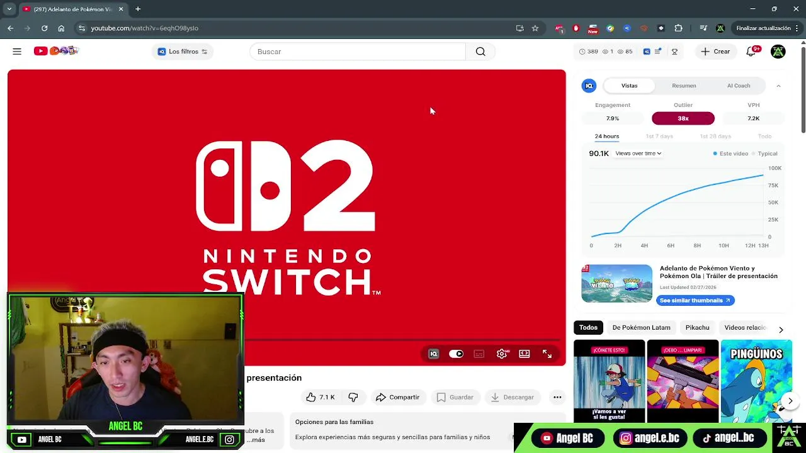The height and width of the screenshot is (453, 806).
Task: Click the search magnifier button
Action: click(x=480, y=52)
